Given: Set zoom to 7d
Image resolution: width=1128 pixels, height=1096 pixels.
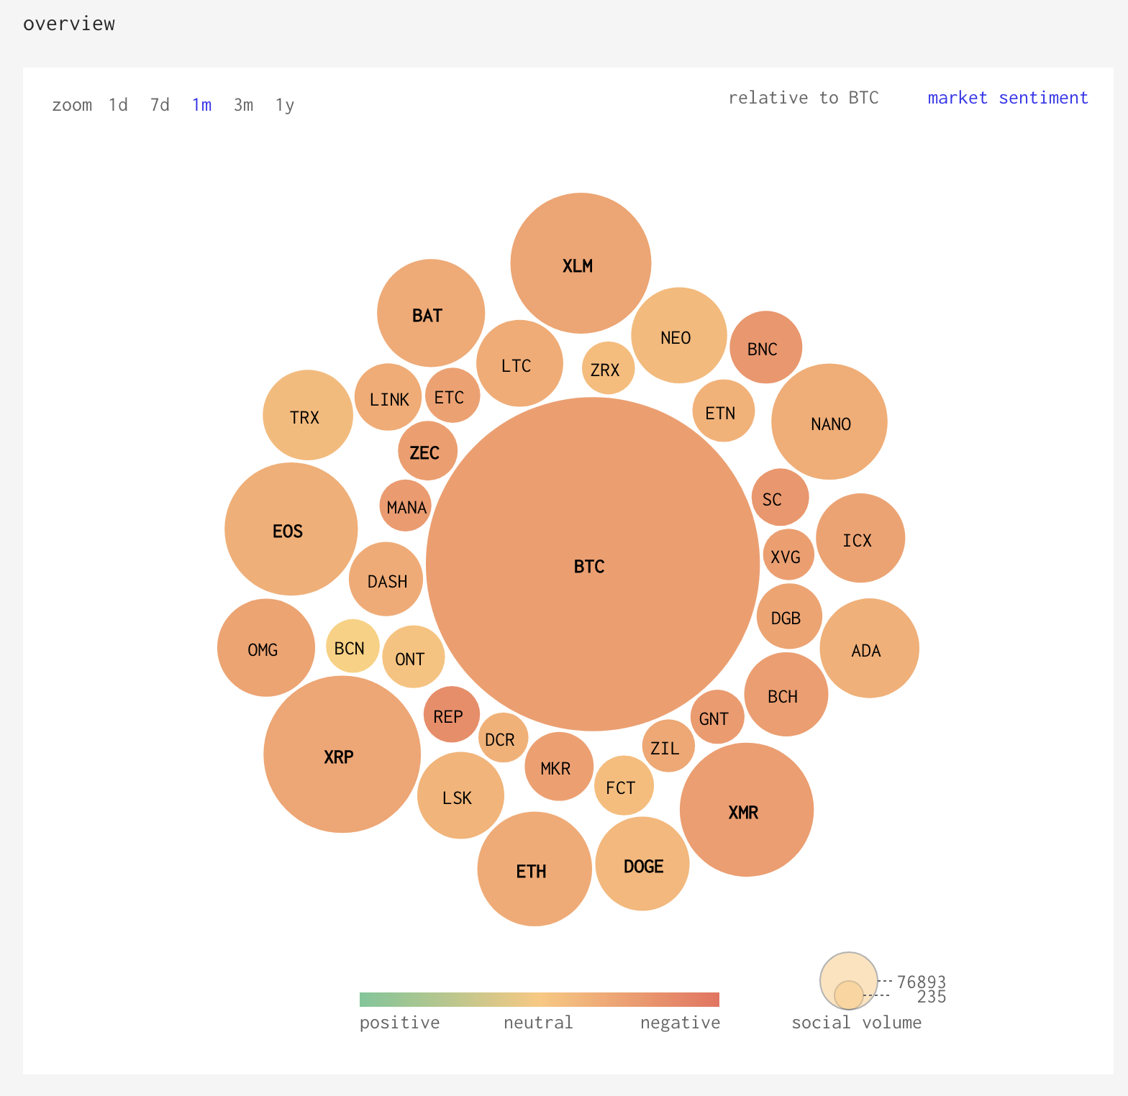Looking at the screenshot, I should point(160,105).
